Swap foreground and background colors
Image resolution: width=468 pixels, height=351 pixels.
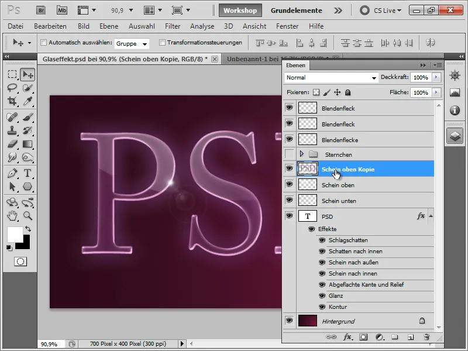(x=27, y=229)
